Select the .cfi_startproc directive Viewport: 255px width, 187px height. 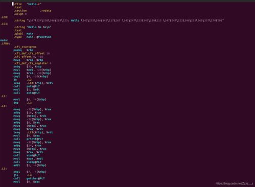[25, 47]
